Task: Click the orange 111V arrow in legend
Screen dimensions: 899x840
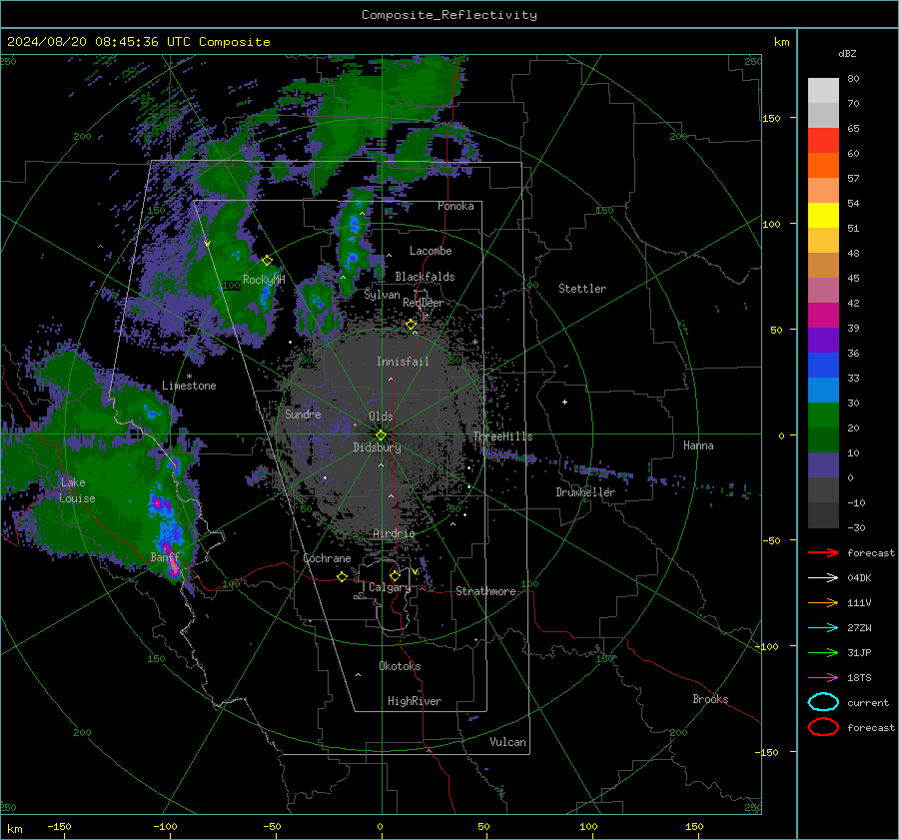Action: point(823,602)
